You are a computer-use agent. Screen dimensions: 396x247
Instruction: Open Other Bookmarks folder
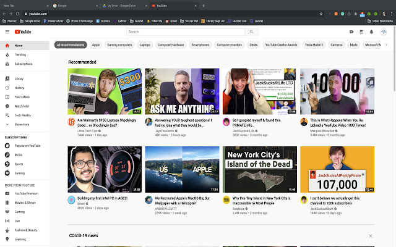(380, 21)
